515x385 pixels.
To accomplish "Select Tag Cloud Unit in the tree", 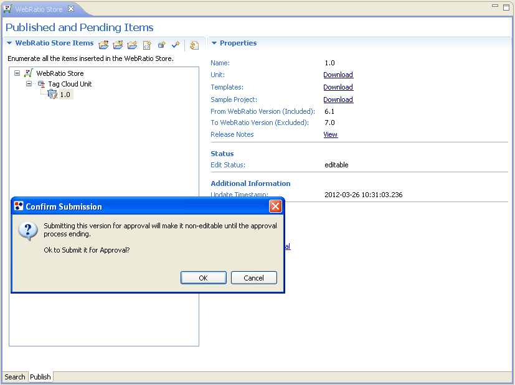I will [70, 84].
